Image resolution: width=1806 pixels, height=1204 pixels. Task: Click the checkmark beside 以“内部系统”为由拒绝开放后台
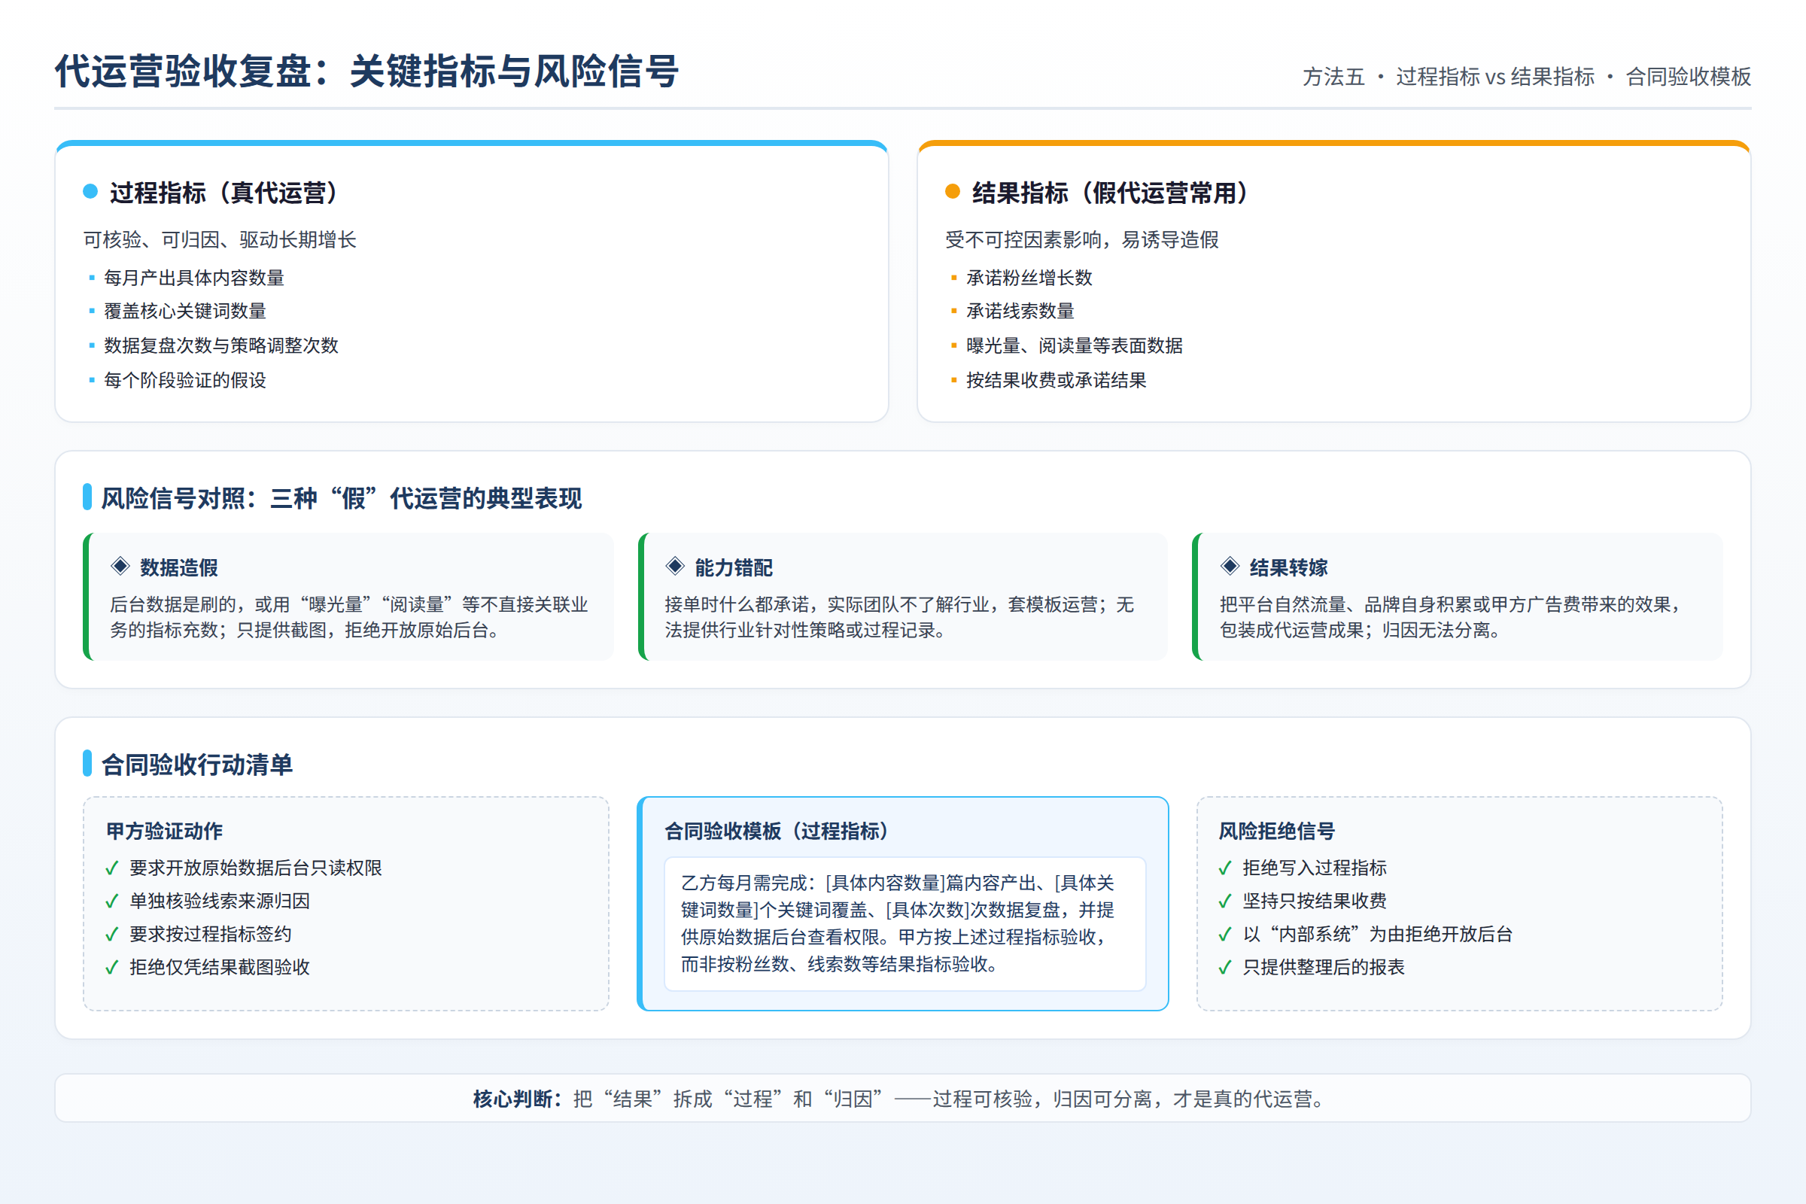(1226, 935)
